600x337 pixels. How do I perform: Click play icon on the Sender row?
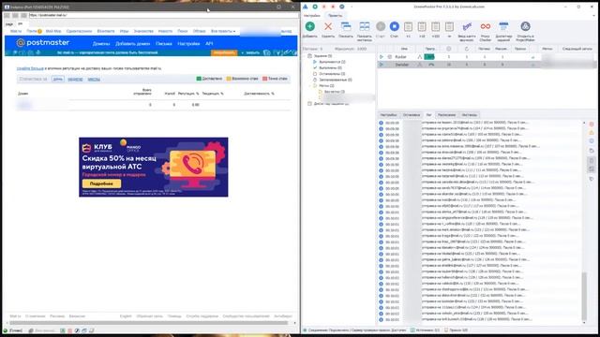(382, 65)
